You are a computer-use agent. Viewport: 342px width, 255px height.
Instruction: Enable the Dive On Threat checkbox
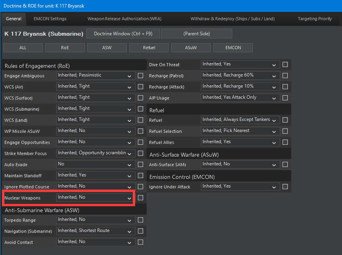285,65
